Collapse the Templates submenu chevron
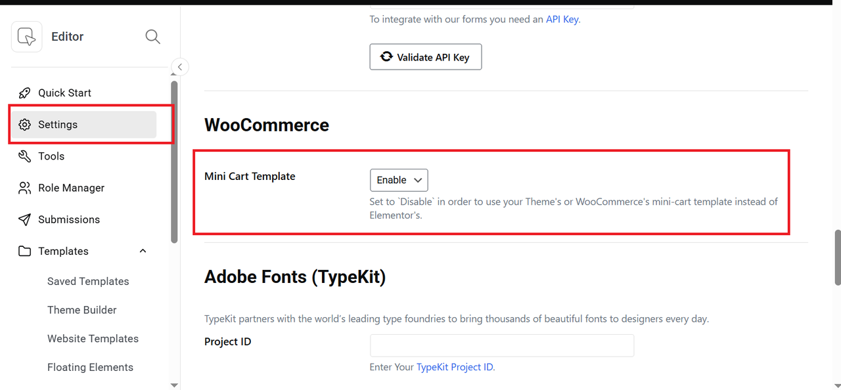This screenshot has height=390, width=841. click(143, 251)
